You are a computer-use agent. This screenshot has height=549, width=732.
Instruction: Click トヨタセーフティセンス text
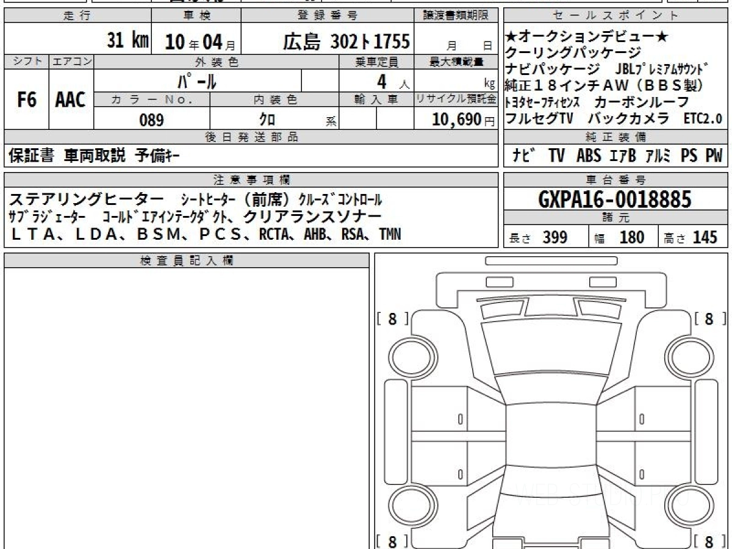click(x=542, y=102)
